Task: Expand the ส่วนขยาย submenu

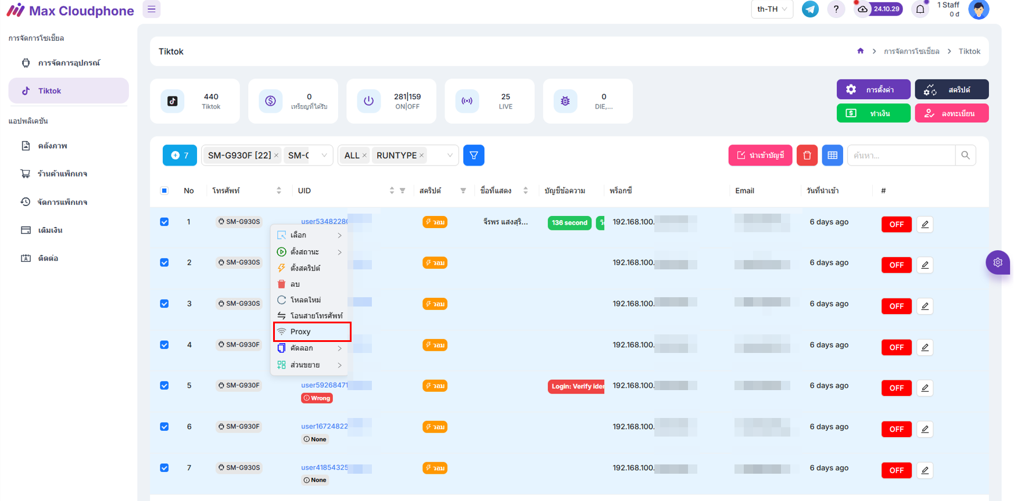Action: (310, 365)
